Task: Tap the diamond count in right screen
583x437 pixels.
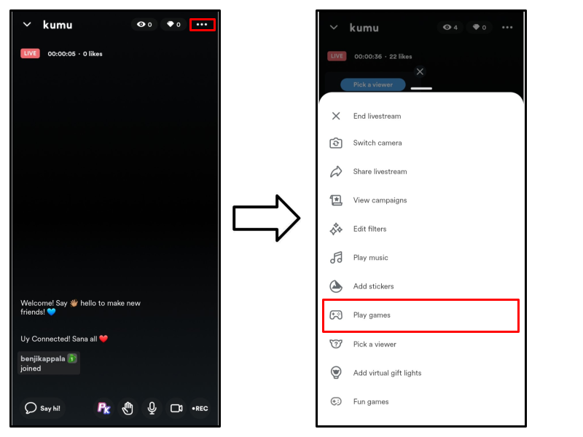Action: point(480,27)
